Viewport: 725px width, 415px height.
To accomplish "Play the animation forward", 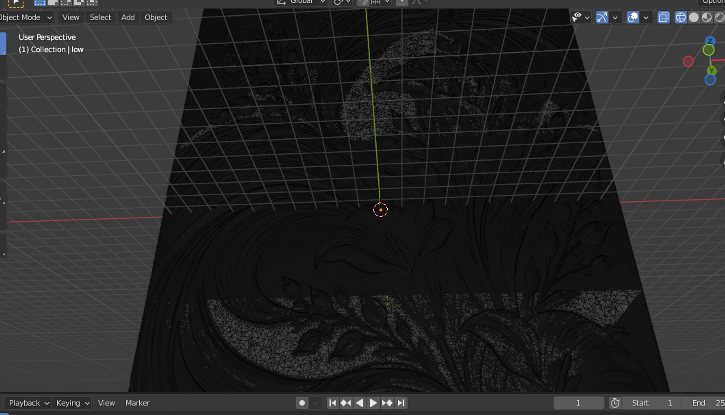I will tap(373, 403).
